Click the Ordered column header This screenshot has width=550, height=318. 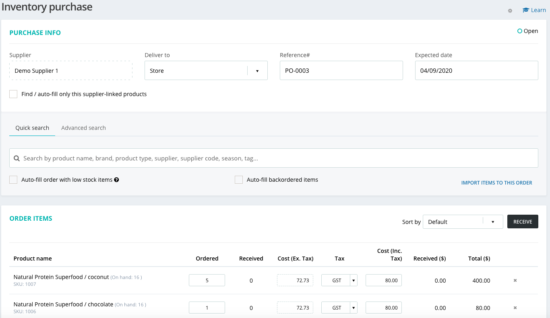click(x=207, y=259)
